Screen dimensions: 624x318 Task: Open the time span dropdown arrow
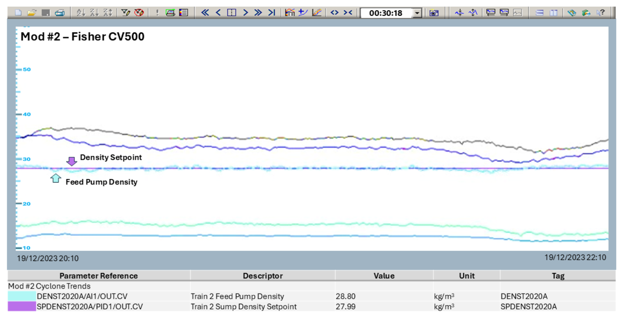[x=417, y=13]
